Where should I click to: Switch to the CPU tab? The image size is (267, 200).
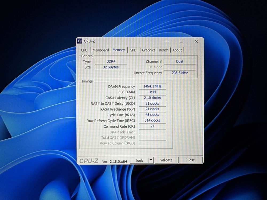(84, 50)
